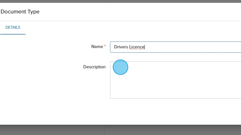Click empty header space right of title
The width and height of the screenshot is (241, 135).
click(140, 12)
